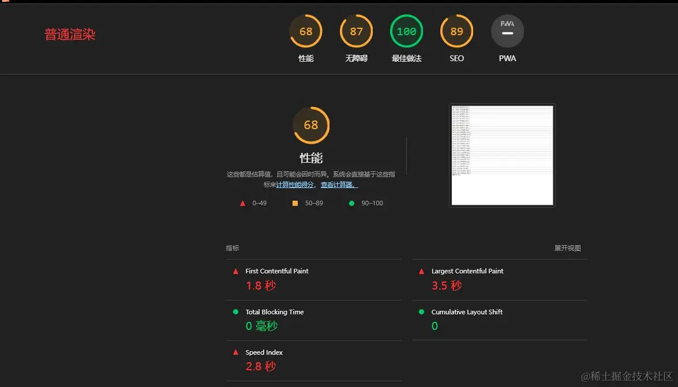
Task: Click the PWA category label
Action: tap(507, 58)
